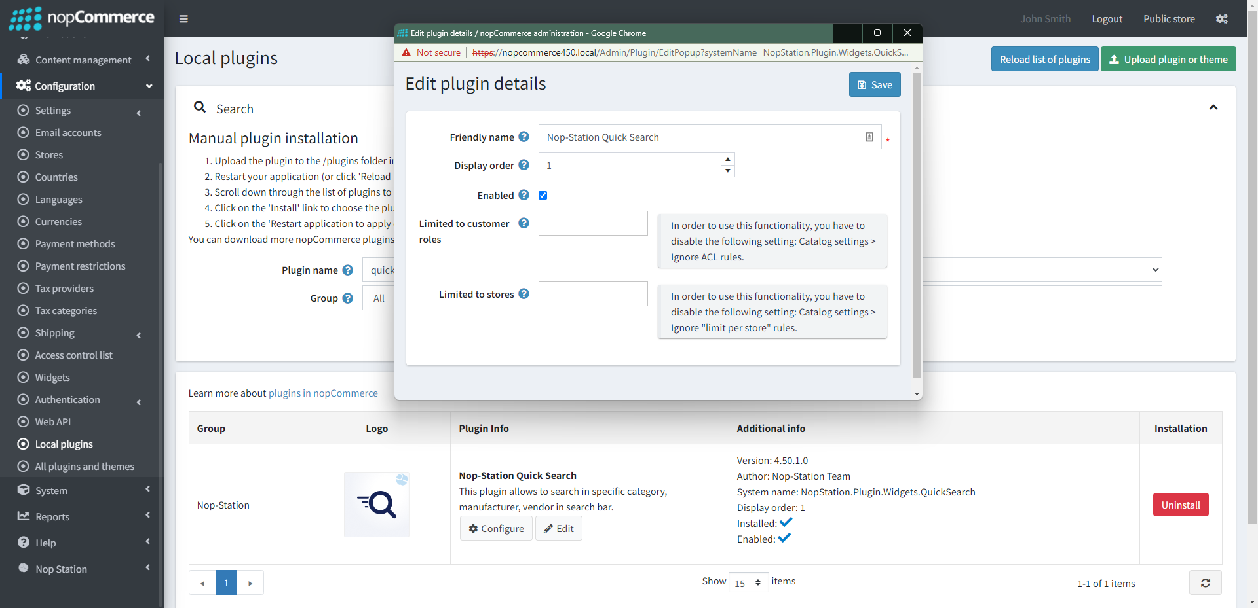Viewport: 1258px width, 608px height.
Task: Open Tax providers in sidebar
Action: pyautogui.click(x=64, y=289)
